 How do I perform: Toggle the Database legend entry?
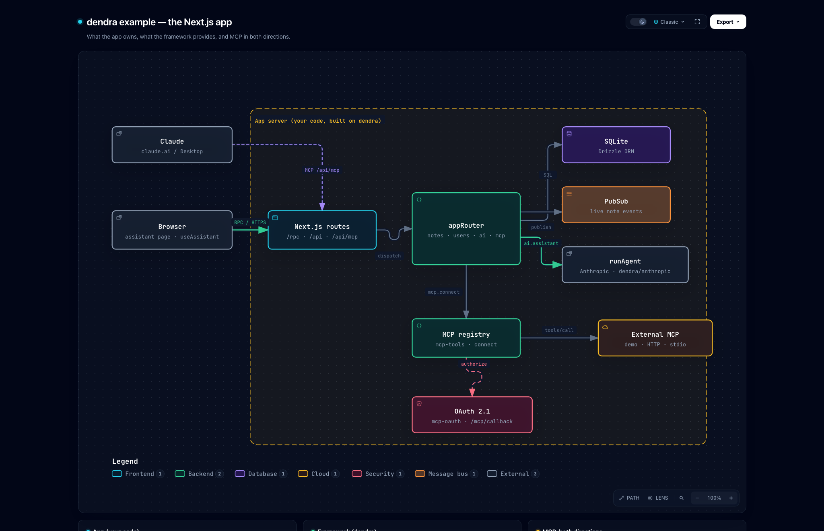point(261,474)
